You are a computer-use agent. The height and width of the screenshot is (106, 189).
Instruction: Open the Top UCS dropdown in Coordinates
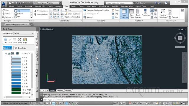73,10
